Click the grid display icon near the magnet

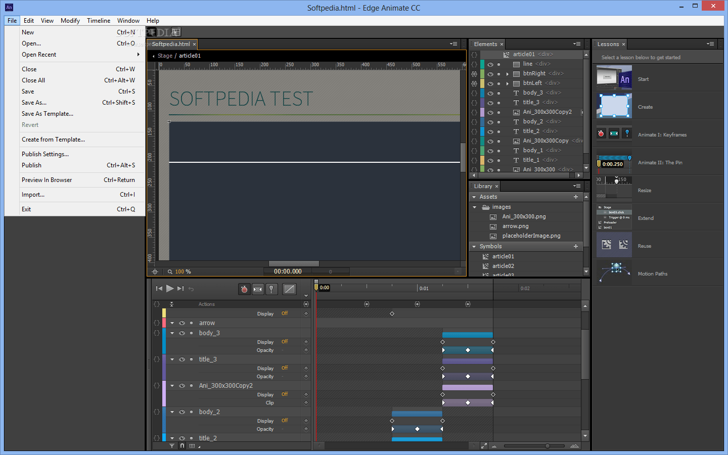pos(193,445)
